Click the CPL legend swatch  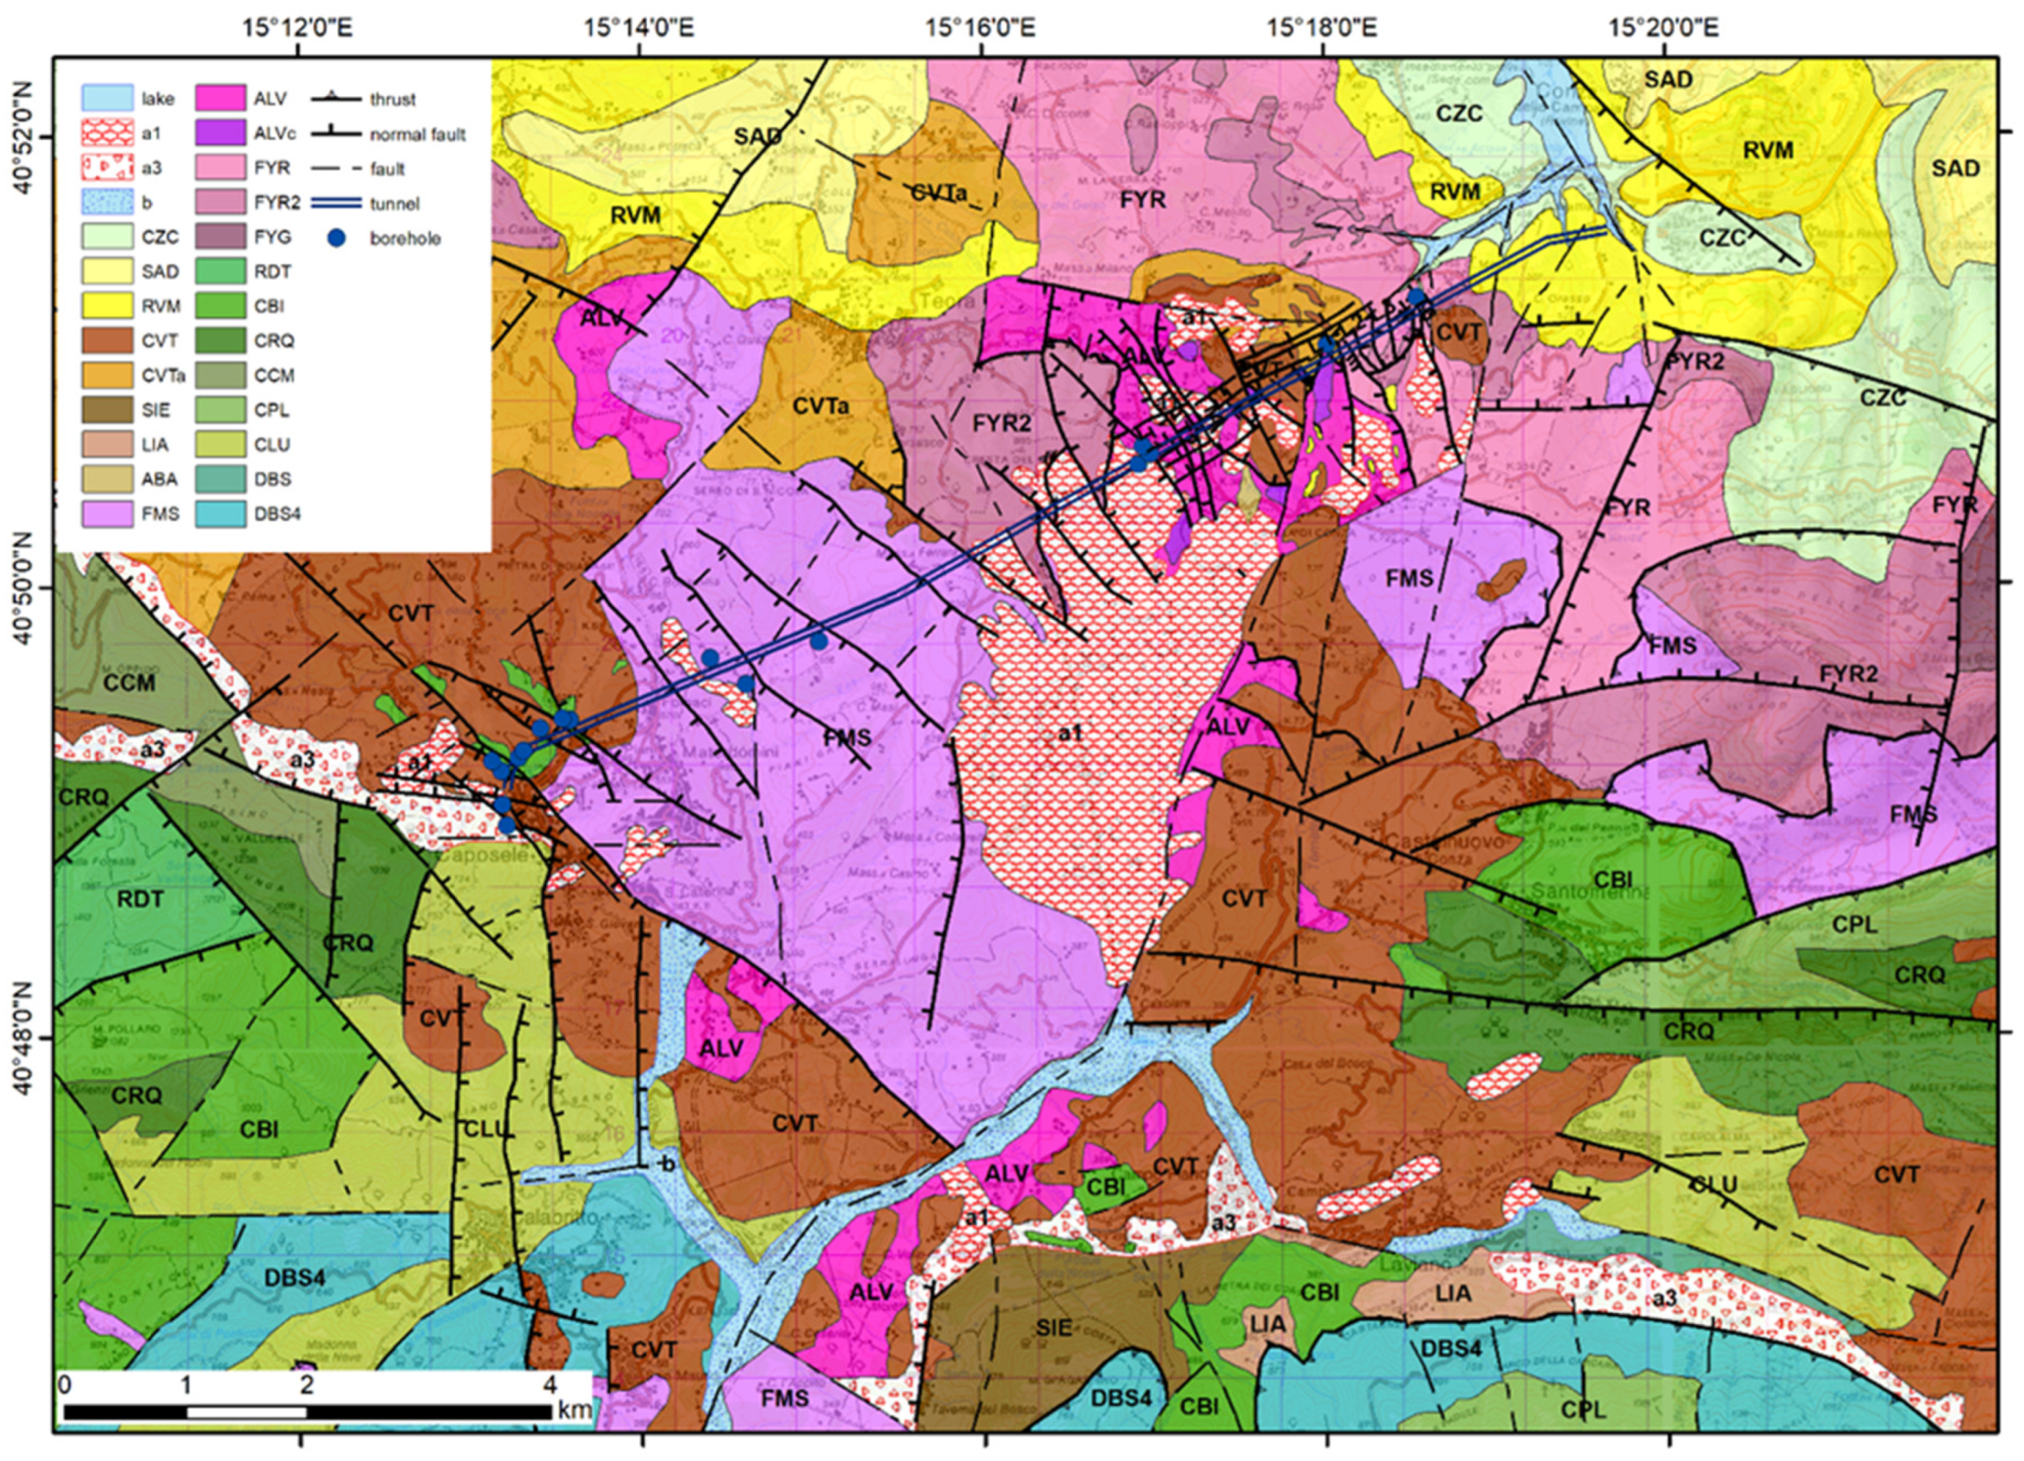click(222, 410)
